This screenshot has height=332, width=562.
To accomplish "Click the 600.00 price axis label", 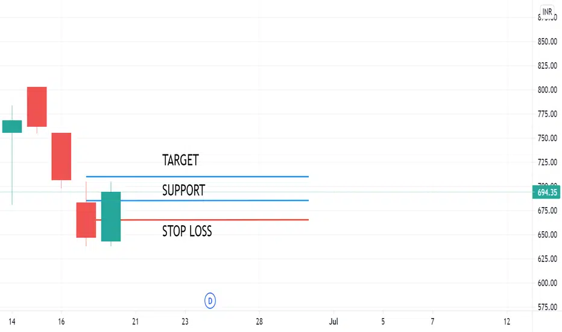I will click(x=547, y=283).
